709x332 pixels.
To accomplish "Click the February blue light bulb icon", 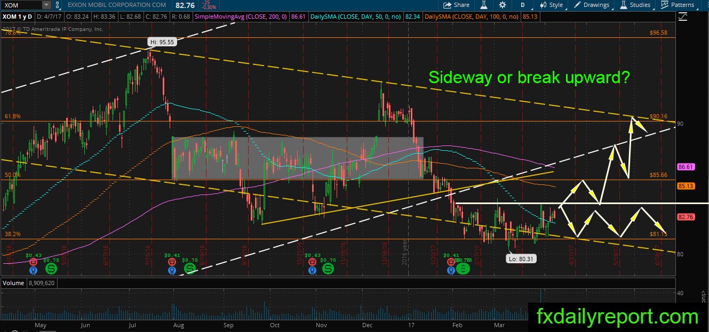I will coord(452,270).
